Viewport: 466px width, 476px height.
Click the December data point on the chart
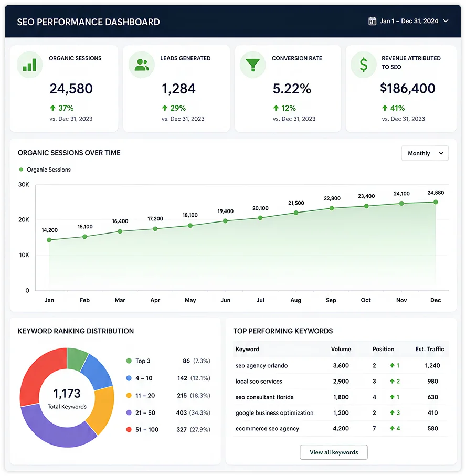436,202
